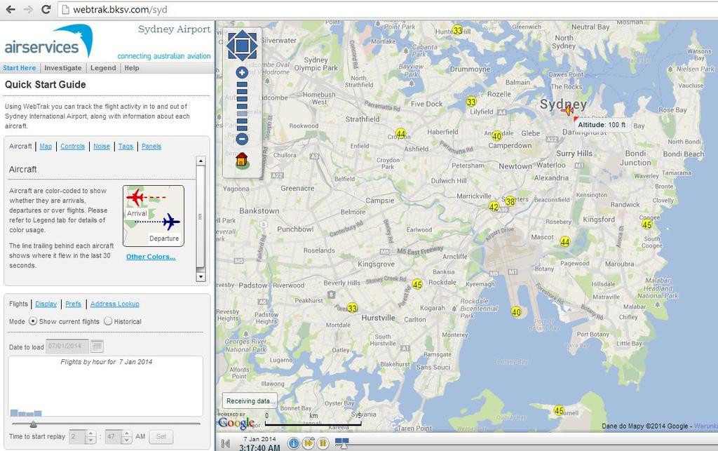Reload the page with browser refresh
The height and width of the screenshot is (451, 718).
(x=46, y=9)
